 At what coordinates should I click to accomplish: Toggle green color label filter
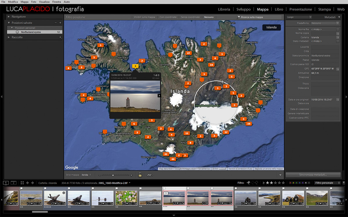297,183
